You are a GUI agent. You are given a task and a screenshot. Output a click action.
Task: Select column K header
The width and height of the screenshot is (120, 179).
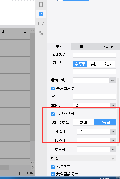pos(22,31)
